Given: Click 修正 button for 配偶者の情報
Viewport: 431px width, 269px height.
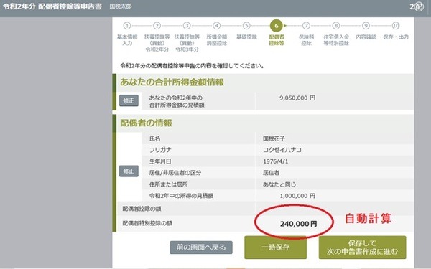Looking at the screenshot, I should click(129, 171).
